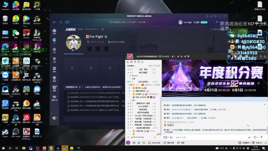This screenshot has width=268, height=151.
Task: Click the search icon in YY channel panel
Action: tap(142, 62)
